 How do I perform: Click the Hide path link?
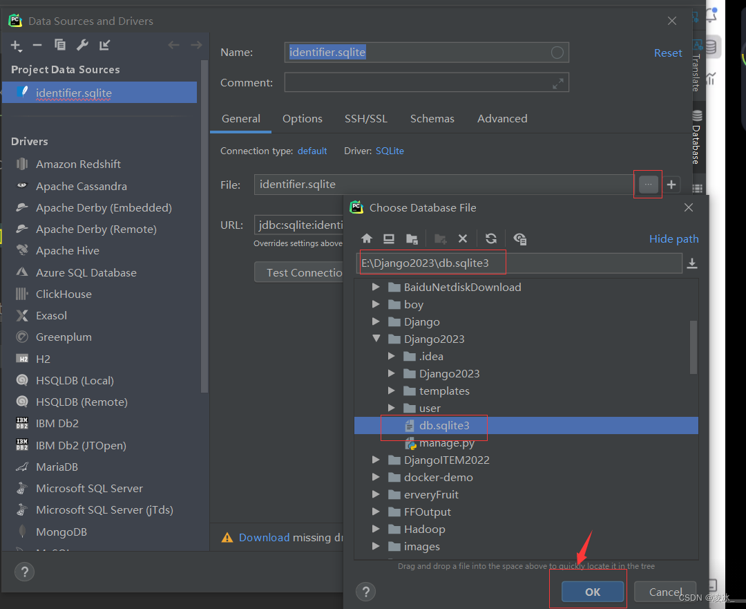coord(673,238)
